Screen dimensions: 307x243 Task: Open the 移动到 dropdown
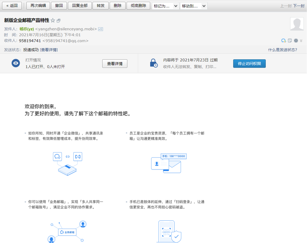pos(193,6)
